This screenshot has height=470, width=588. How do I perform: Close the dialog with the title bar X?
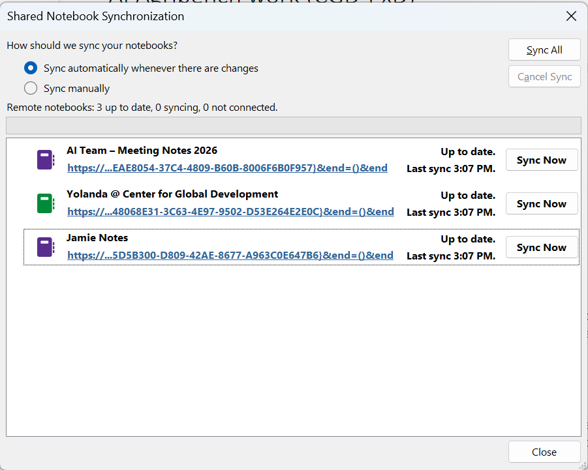coord(571,16)
